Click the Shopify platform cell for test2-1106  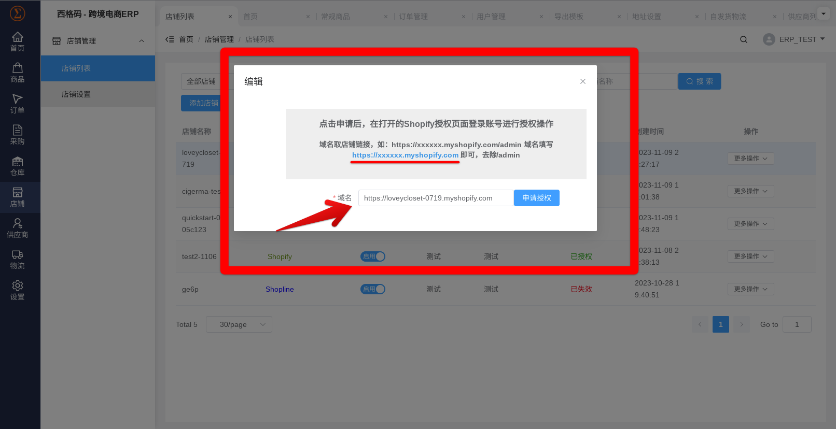[x=280, y=256]
